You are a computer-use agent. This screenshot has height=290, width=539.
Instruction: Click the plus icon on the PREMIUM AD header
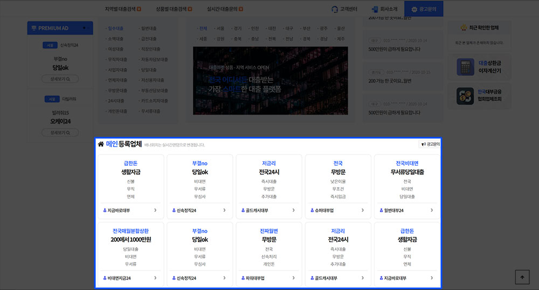point(84,28)
